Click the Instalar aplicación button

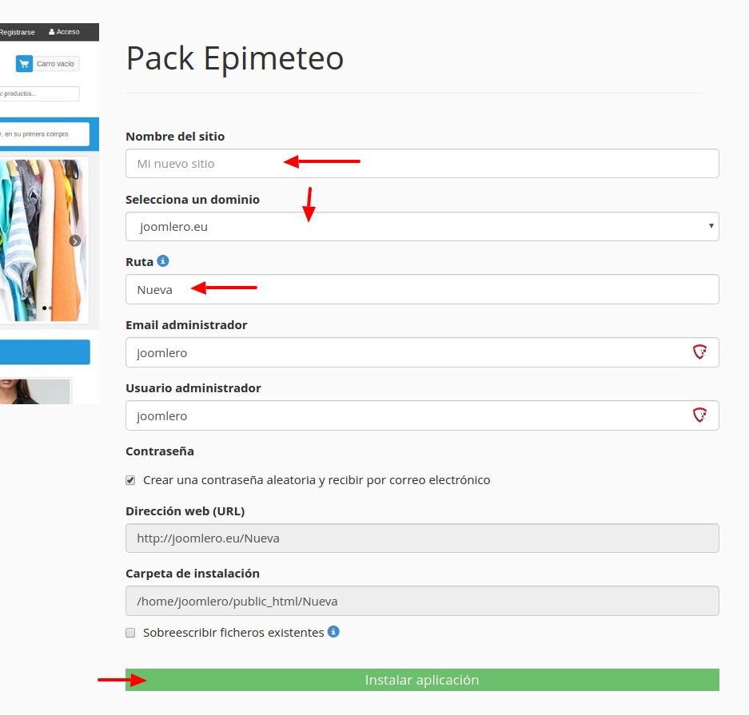[422, 680]
